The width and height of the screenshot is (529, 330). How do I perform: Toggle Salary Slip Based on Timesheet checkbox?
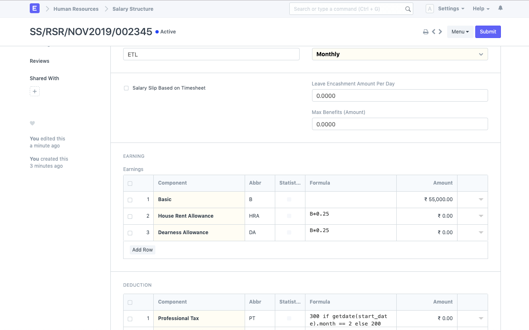pos(126,88)
